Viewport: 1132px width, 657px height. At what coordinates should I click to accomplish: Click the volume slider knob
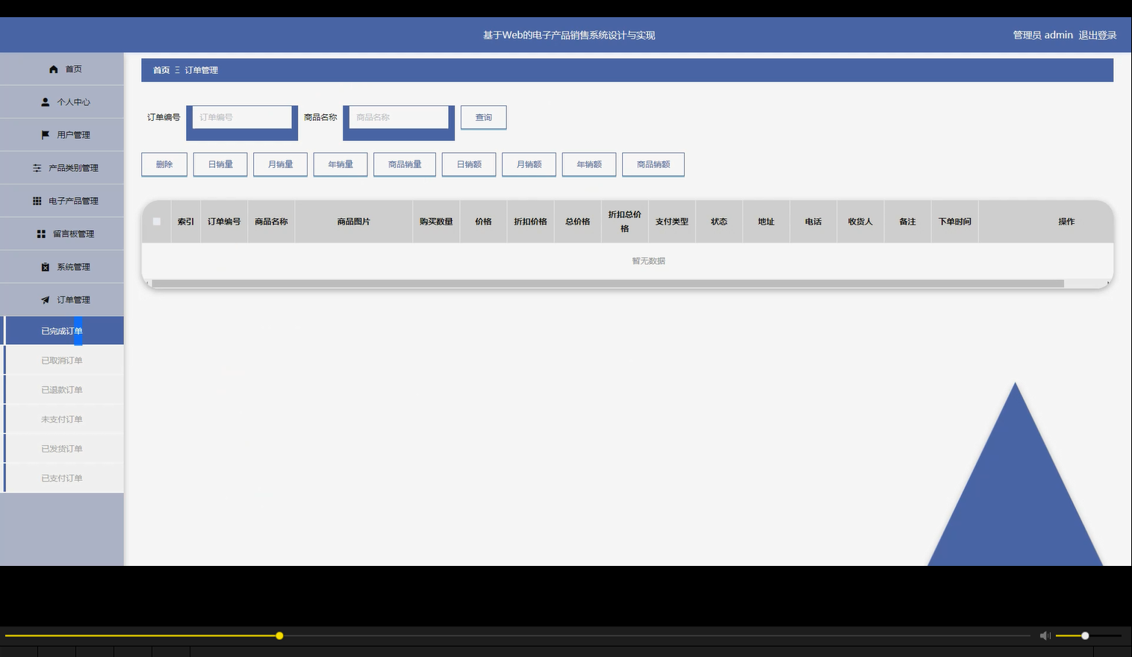click(1085, 636)
